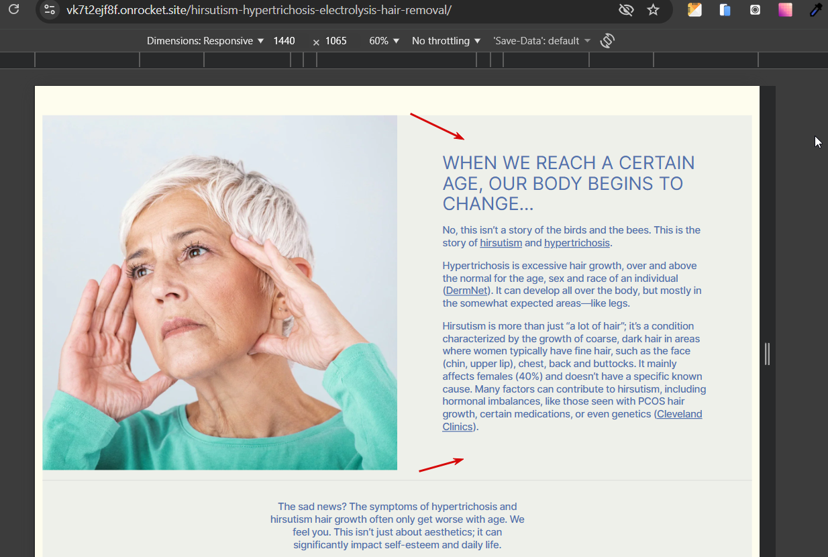Follow the hirsutism link
Viewport: 828px width, 557px height.
tap(501, 243)
